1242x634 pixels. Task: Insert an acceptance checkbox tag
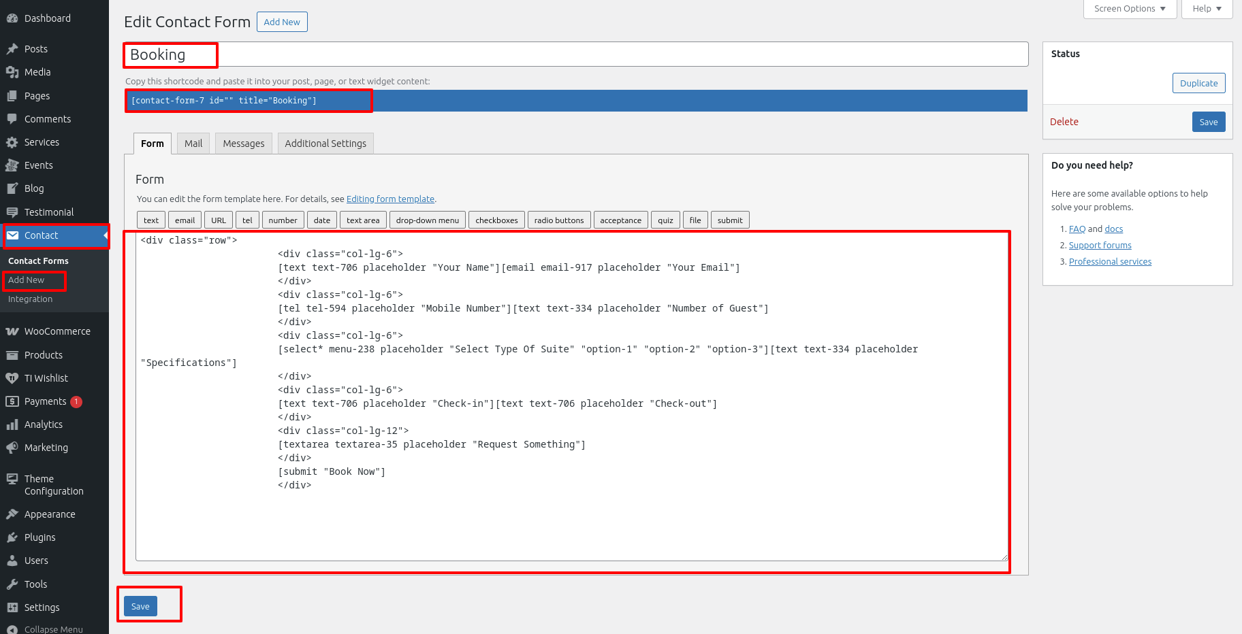click(x=620, y=220)
